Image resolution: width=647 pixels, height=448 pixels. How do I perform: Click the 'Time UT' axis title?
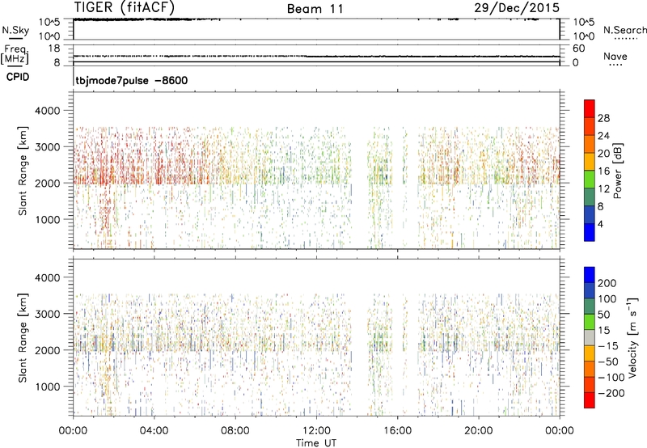tap(316, 443)
